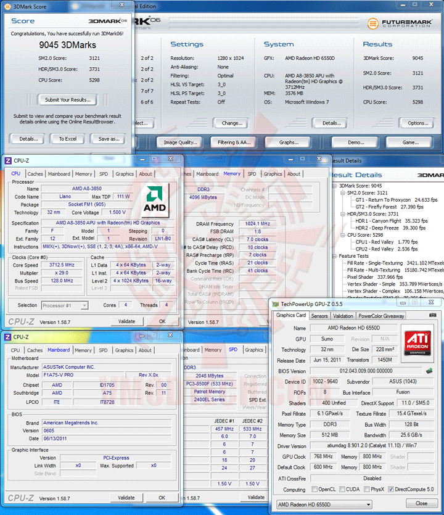Screen dimensions: 444x515
Task: Click DRAM Frequency value 1024.1 MHz
Action: 258,224
